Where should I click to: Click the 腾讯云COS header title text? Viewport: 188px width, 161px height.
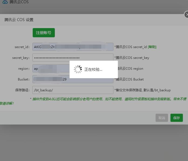point(19,2)
